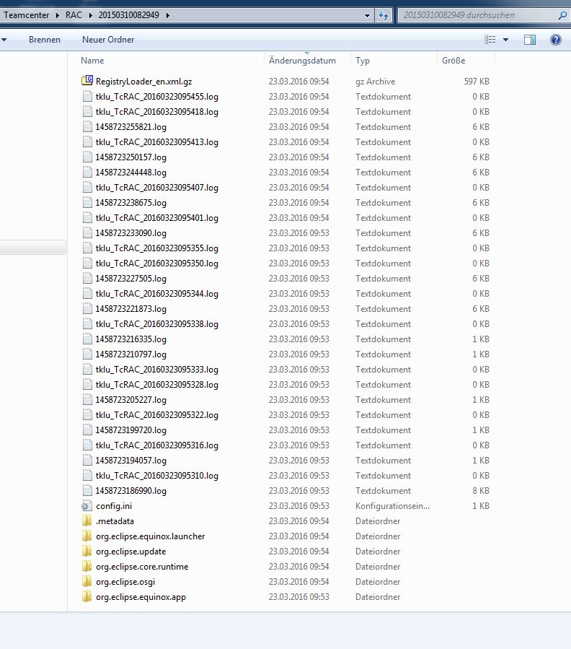
Task: Click the 1458723255821.log file icon
Action: tap(87, 126)
